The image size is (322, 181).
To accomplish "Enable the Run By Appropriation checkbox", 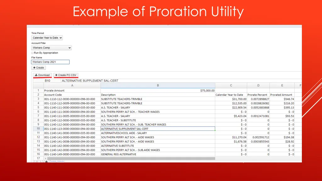I will coord(32,53).
